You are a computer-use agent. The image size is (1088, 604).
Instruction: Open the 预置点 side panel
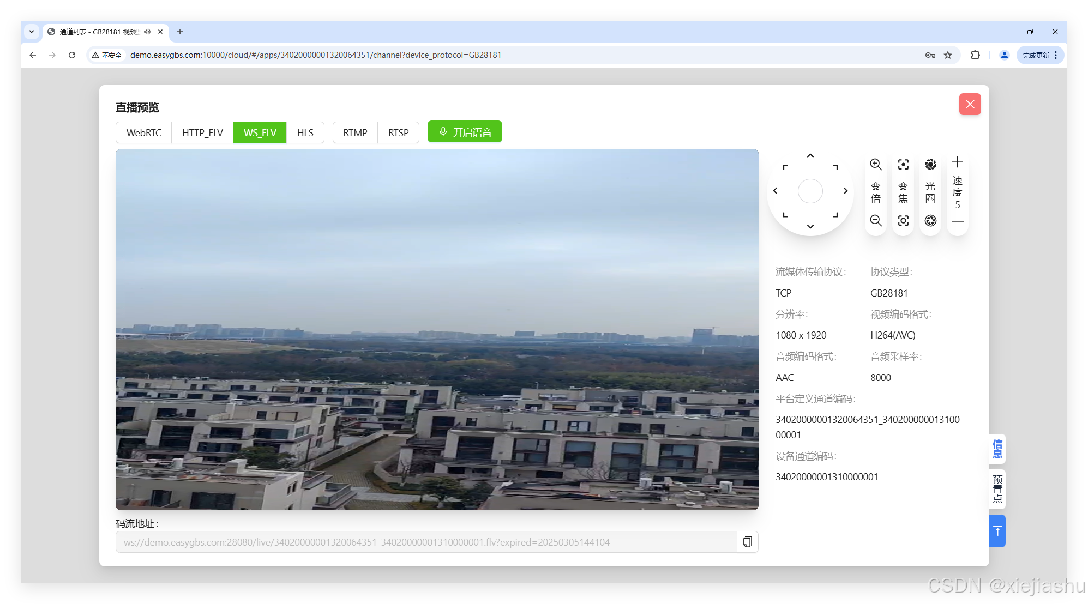pos(997,489)
